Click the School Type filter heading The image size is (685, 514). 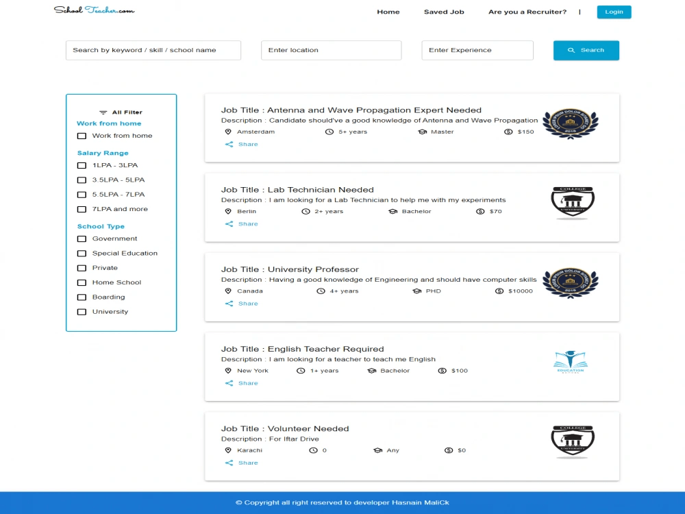[x=101, y=226]
